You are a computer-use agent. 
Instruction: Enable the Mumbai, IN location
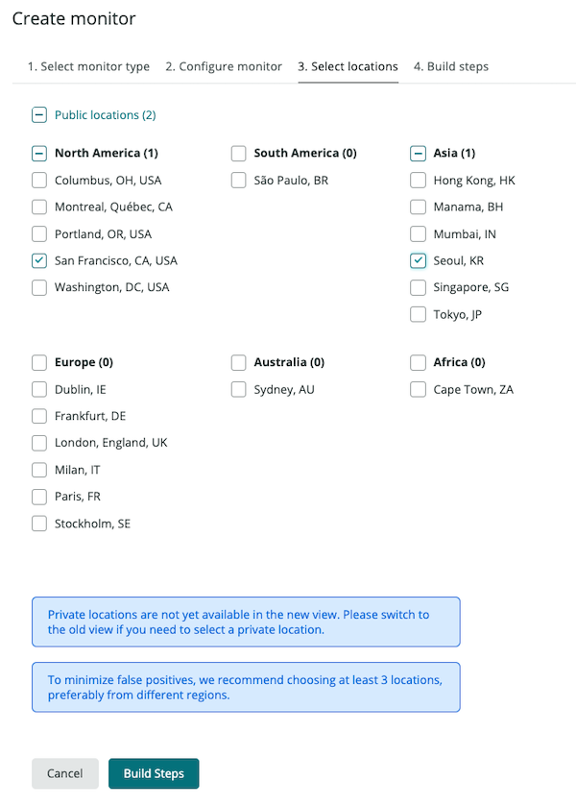tap(418, 233)
